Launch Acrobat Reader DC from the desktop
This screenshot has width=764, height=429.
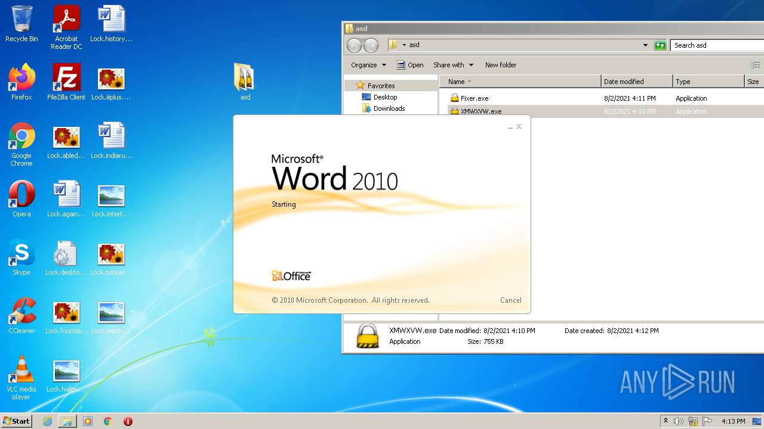pyautogui.click(x=66, y=27)
